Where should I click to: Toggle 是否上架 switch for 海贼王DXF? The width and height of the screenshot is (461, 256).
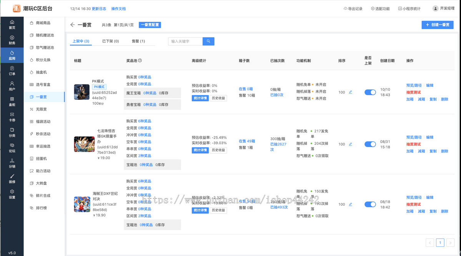pyautogui.click(x=370, y=205)
